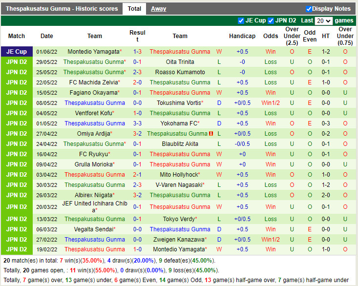This screenshot has height=286, width=358.
Task: Click the 3-3 result against Yokohama FC
Action: [x=137, y=123]
